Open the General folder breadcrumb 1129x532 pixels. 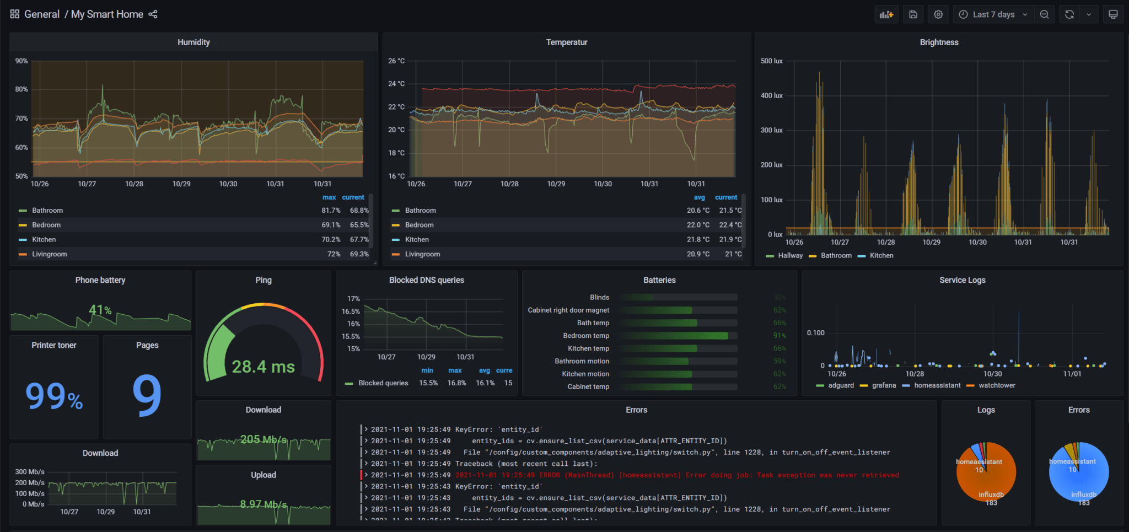coord(41,14)
